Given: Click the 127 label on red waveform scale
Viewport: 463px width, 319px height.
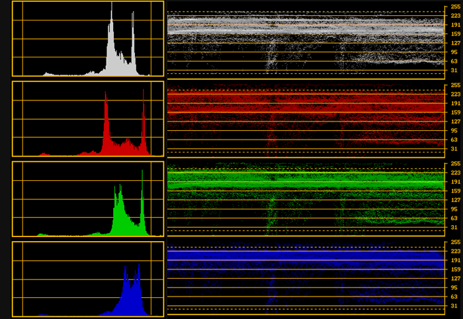Looking at the screenshot, I should click(x=456, y=122).
